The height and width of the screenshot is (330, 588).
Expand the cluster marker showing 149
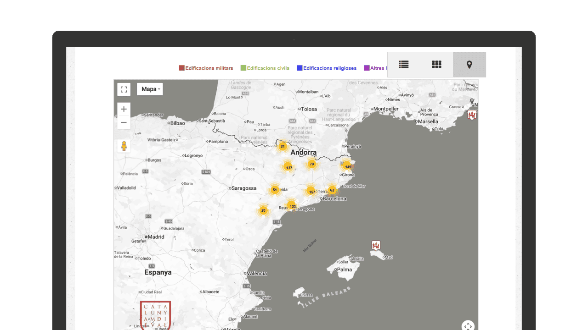(347, 166)
